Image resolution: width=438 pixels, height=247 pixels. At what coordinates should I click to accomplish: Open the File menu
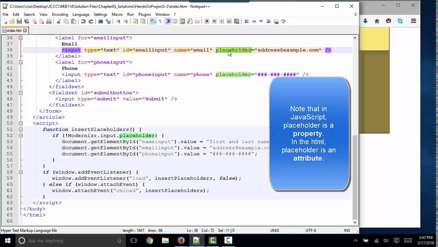[x=5, y=14]
